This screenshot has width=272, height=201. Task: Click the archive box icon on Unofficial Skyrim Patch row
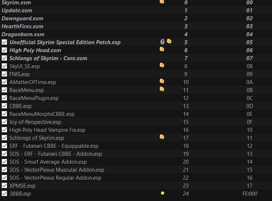tap(169, 41)
